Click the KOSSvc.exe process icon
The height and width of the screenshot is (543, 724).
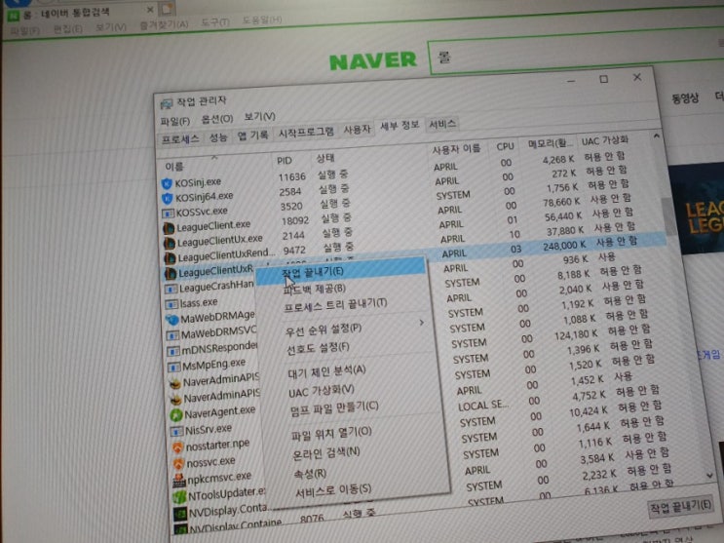pyautogui.click(x=168, y=213)
